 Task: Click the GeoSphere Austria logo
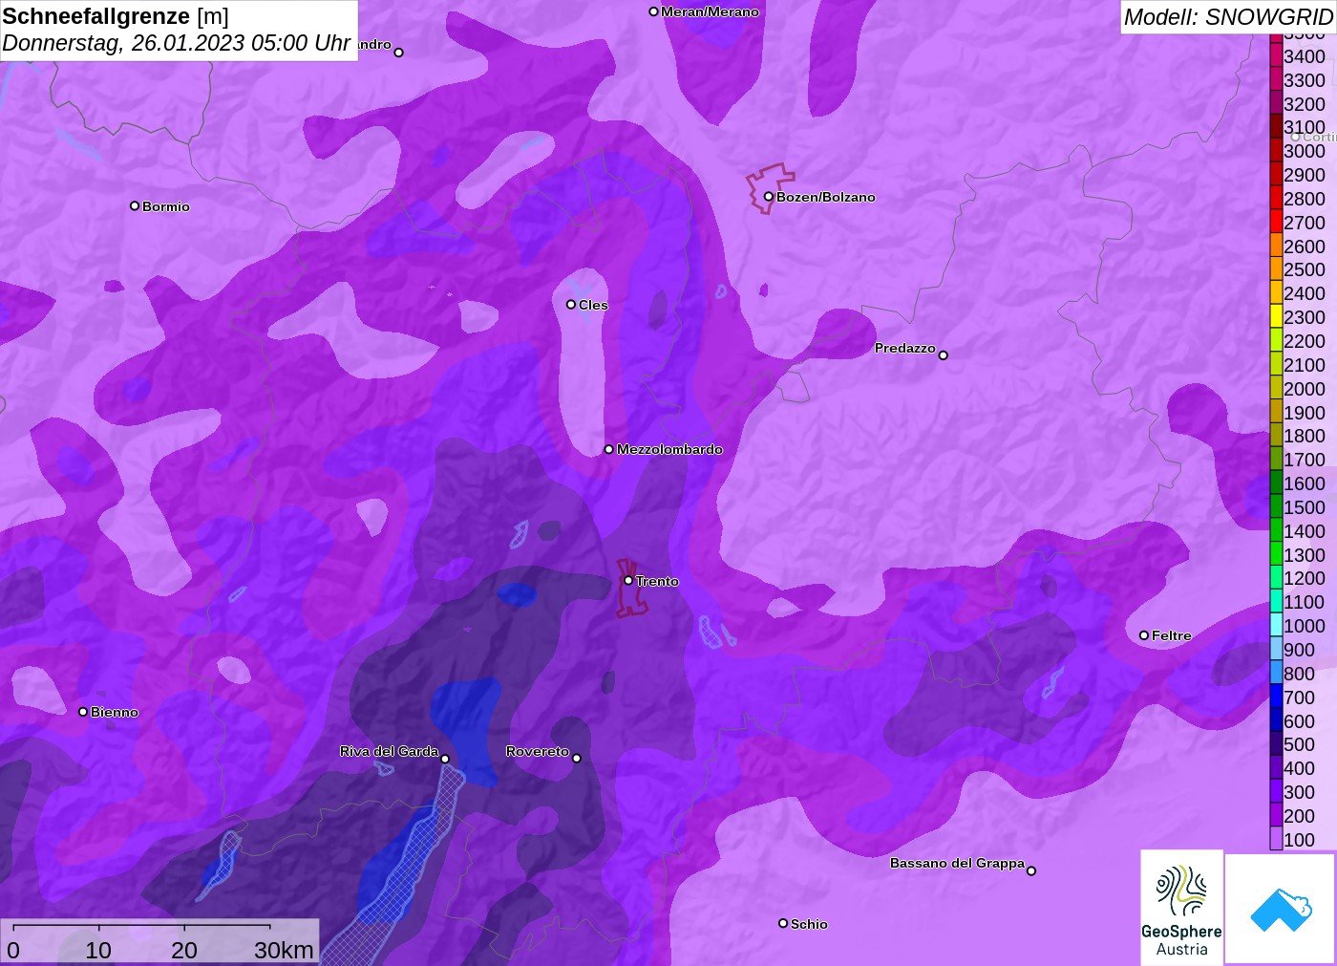[1181, 907]
